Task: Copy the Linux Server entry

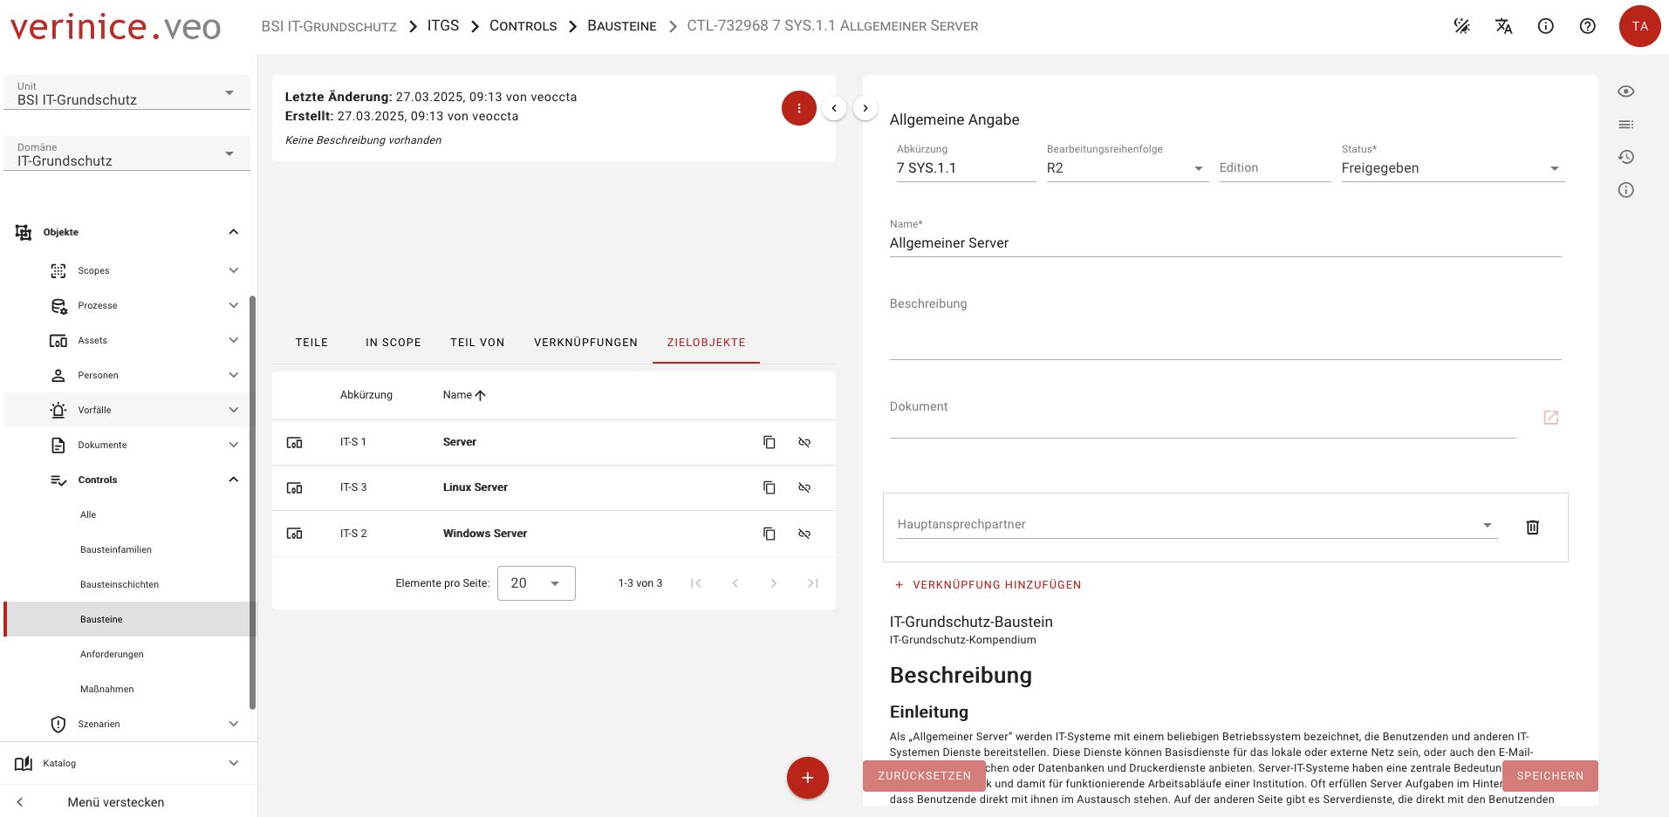Action: pos(769,487)
